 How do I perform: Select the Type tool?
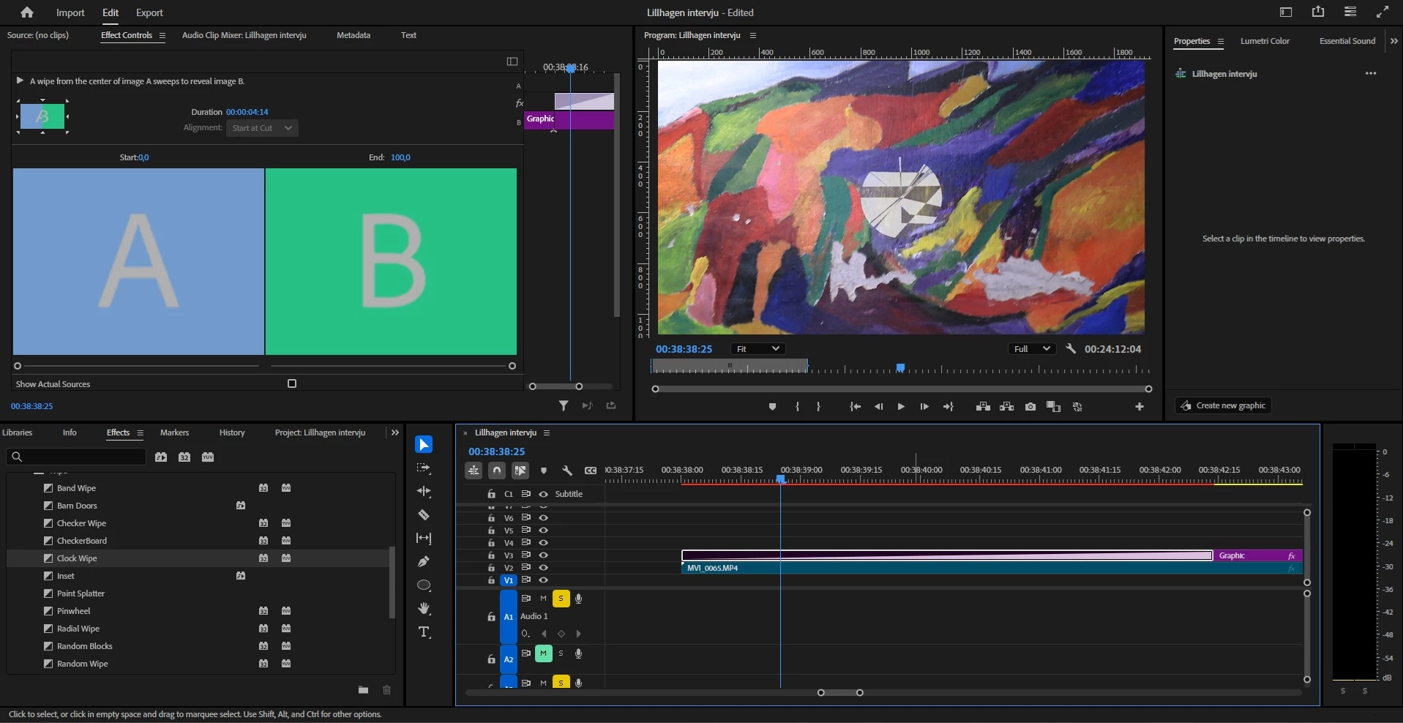click(x=424, y=632)
